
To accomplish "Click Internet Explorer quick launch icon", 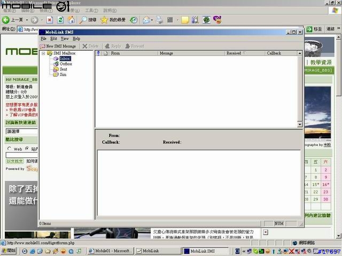I will tap(32, 251).
